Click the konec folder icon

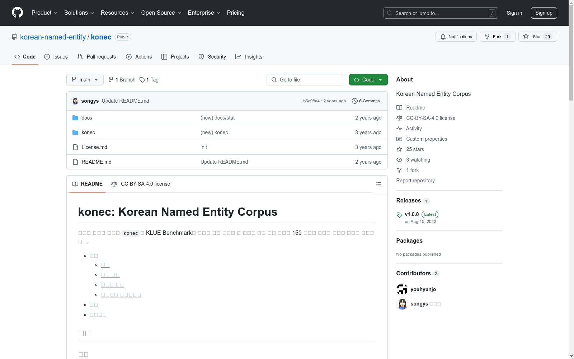(x=75, y=132)
